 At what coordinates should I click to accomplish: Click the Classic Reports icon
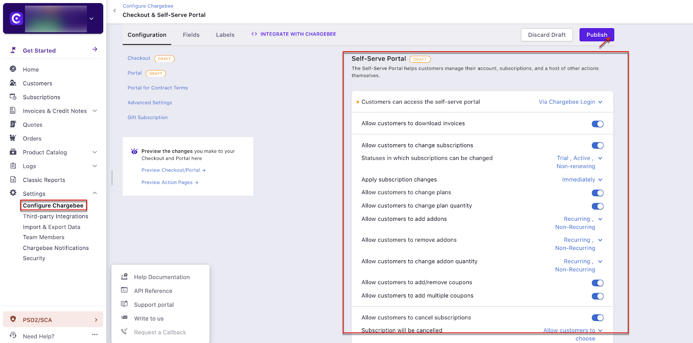click(x=13, y=180)
